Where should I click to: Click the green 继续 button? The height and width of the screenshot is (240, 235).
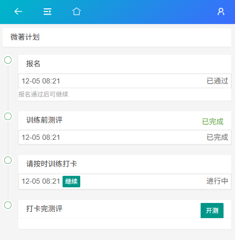click(71, 182)
